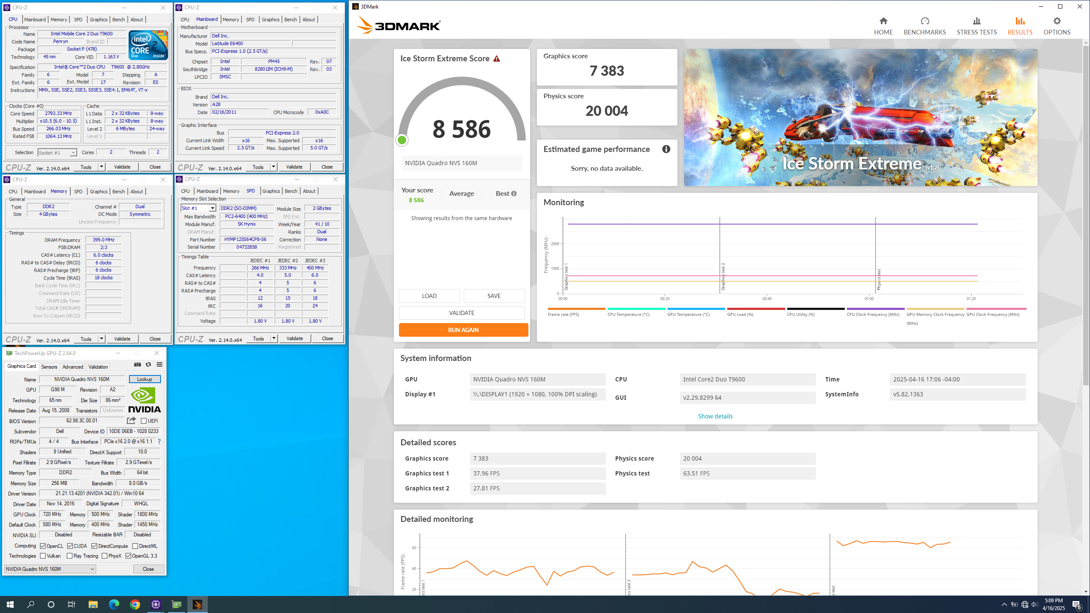The image size is (1090, 613).
Task: Toggle the CPU Clock Frequency purple legend swatch
Action: [x=875, y=309]
